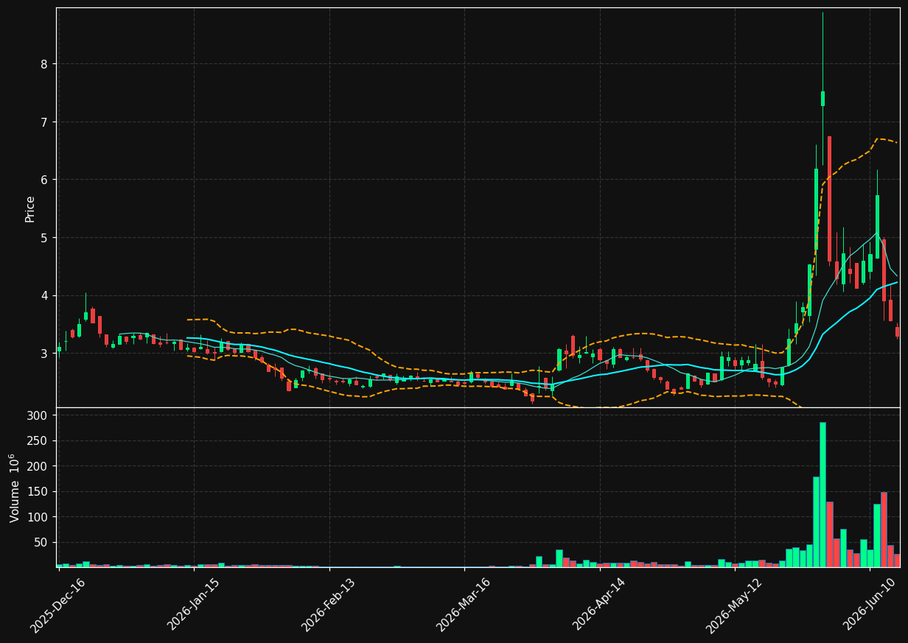Click the 2026-Feb-13 date label
Screen dimensions: 908x643
[328, 605]
